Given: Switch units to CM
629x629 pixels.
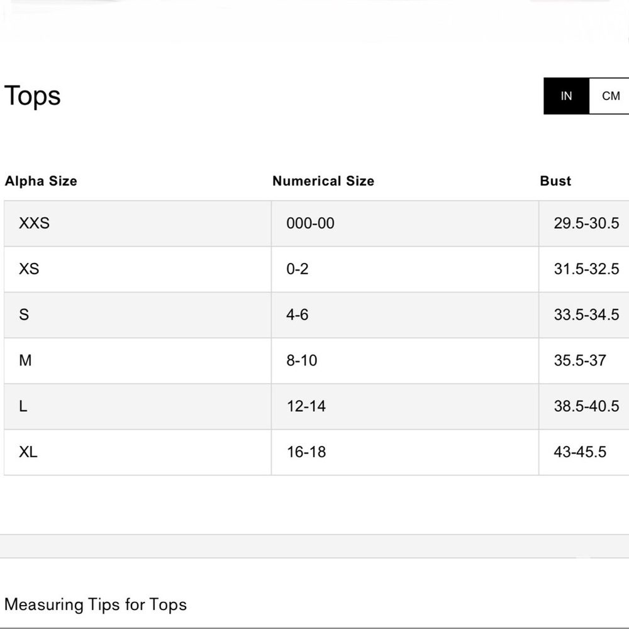Looking at the screenshot, I should click(610, 96).
